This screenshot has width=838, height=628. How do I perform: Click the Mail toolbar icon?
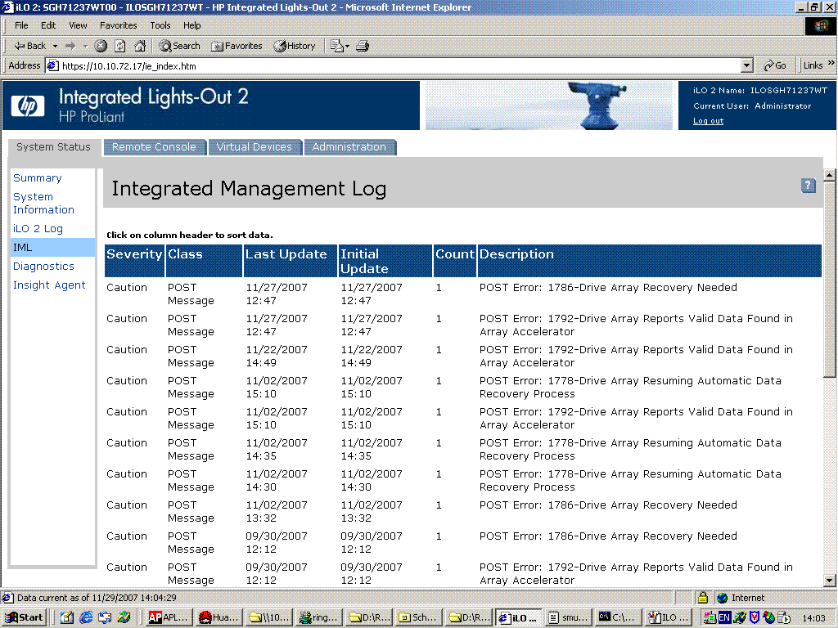click(336, 46)
